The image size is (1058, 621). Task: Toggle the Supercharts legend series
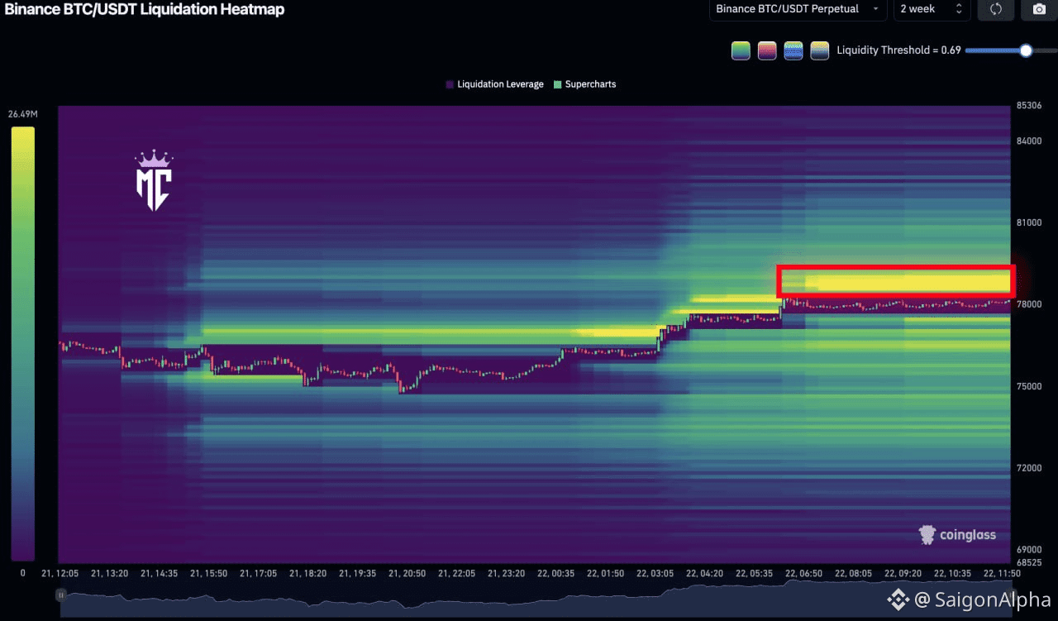pos(584,84)
